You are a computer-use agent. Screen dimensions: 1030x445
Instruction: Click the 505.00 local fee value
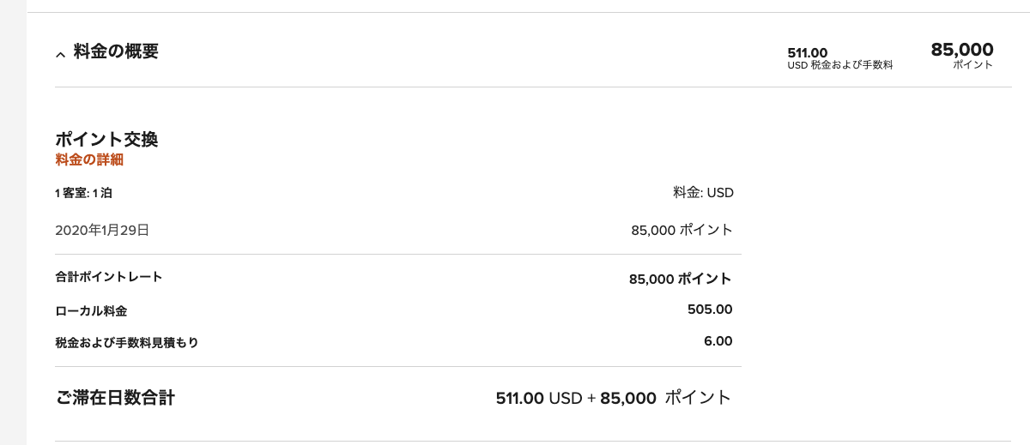tap(709, 310)
